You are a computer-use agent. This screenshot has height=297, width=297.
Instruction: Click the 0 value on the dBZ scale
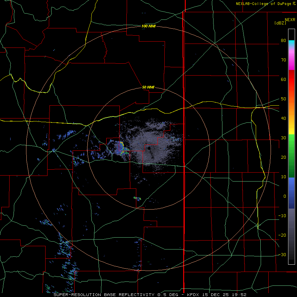click(285, 196)
